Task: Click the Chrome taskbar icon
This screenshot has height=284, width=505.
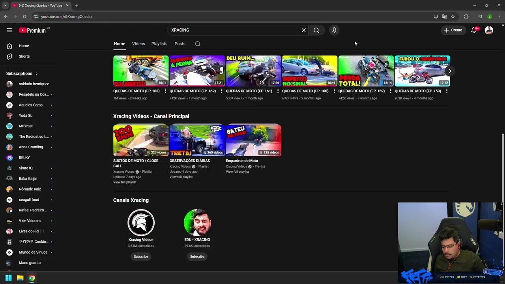Action: [32, 278]
